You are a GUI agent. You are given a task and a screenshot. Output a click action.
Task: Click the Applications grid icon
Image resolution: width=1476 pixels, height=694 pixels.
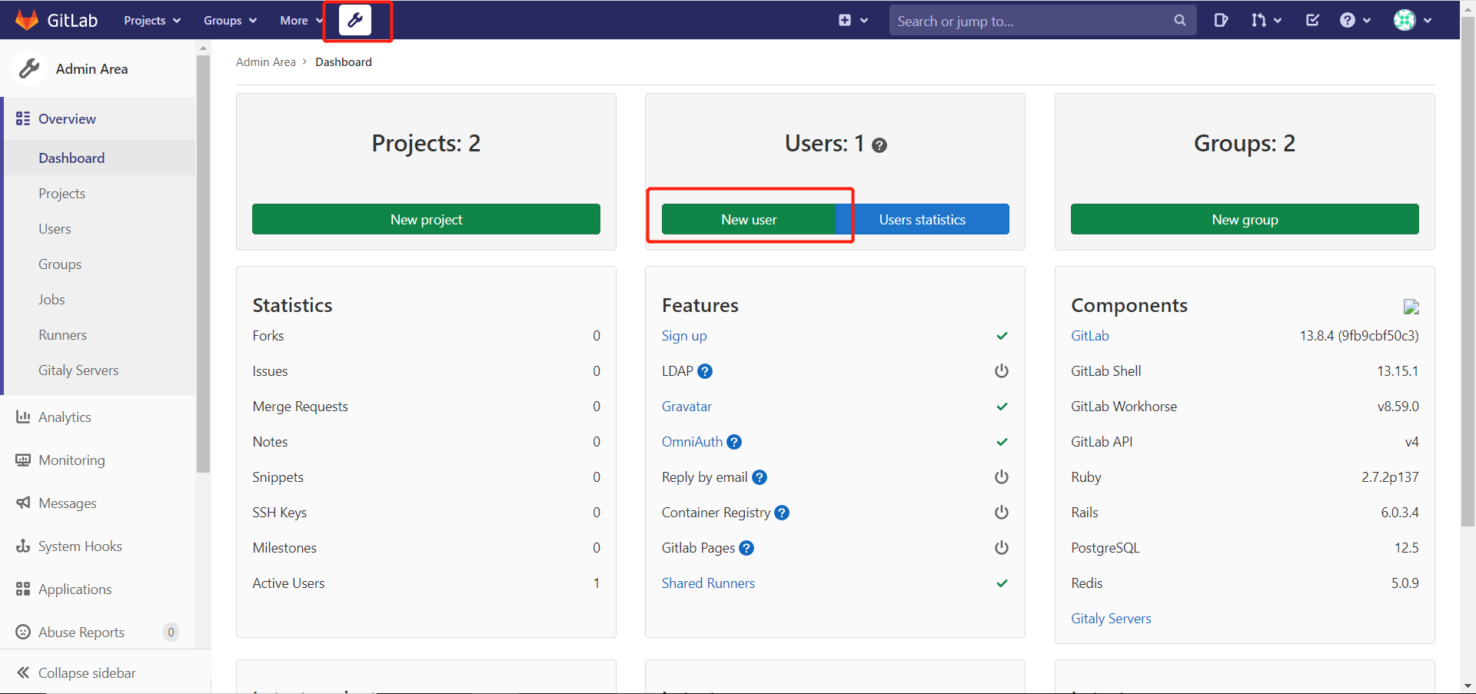tap(23, 589)
